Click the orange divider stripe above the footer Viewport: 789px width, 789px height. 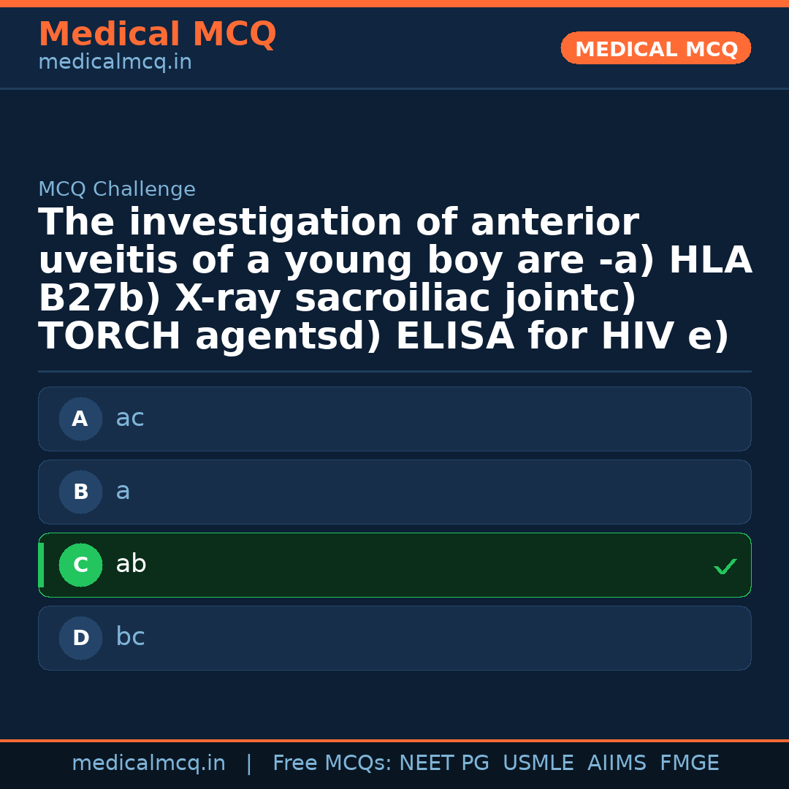coord(394,739)
